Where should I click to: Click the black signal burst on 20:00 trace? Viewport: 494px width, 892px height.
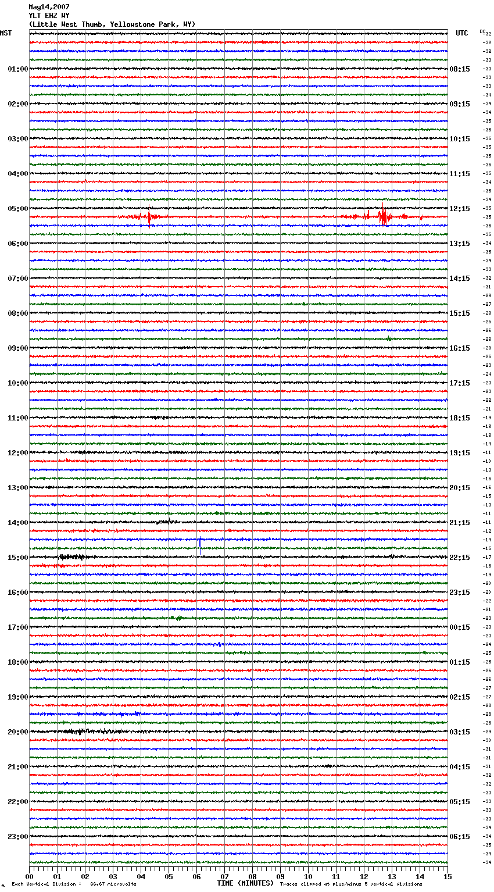click(x=93, y=731)
